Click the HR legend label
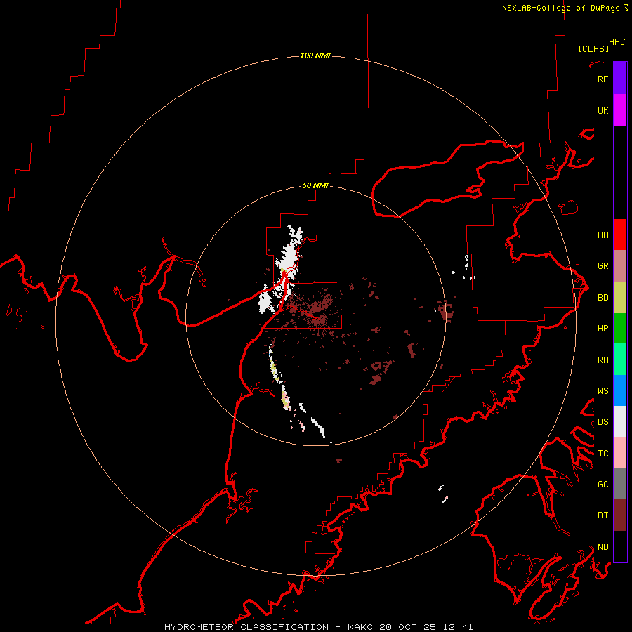 [x=603, y=329]
